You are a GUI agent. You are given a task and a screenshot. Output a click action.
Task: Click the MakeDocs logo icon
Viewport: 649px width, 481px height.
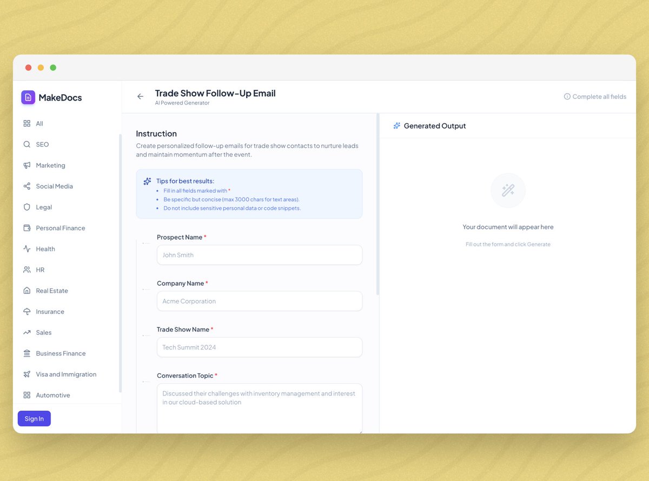pos(28,97)
